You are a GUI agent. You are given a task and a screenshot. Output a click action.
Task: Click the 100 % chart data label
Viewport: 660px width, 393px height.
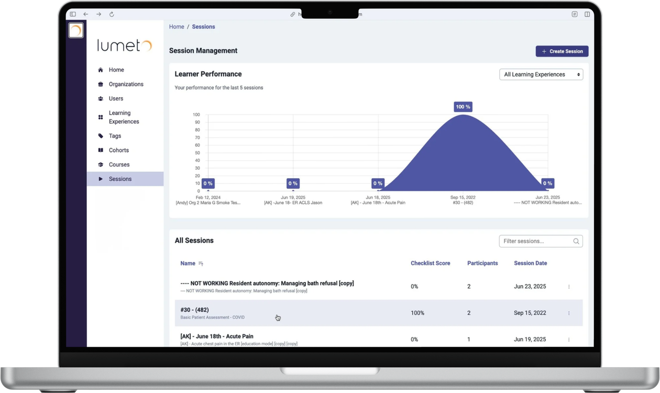point(463,107)
